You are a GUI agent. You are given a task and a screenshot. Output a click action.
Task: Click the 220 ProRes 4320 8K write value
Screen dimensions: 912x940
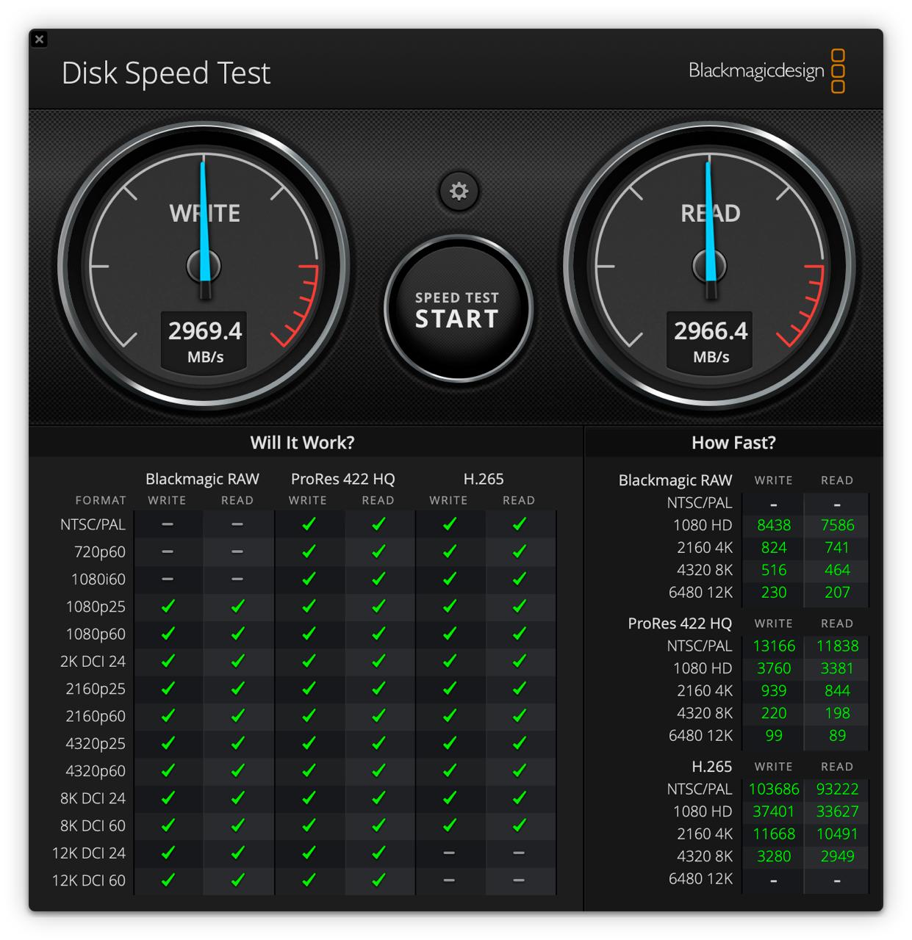tap(774, 713)
